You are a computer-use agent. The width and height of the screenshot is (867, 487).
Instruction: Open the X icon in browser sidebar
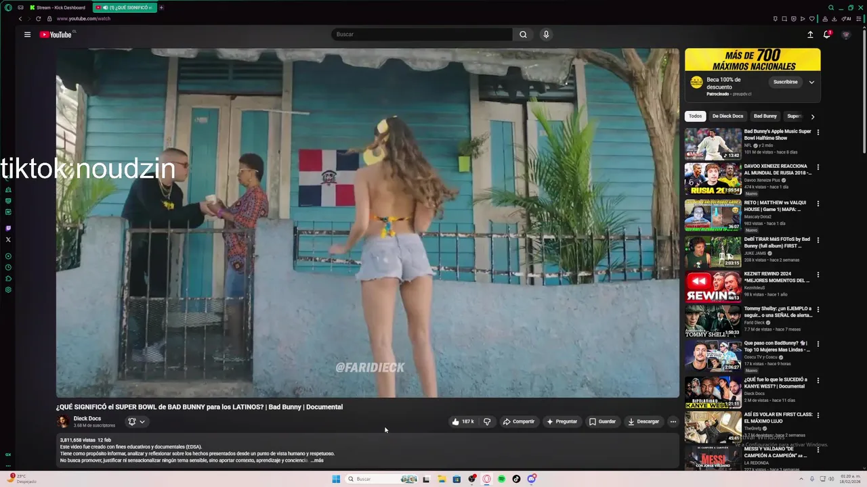click(x=8, y=239)
